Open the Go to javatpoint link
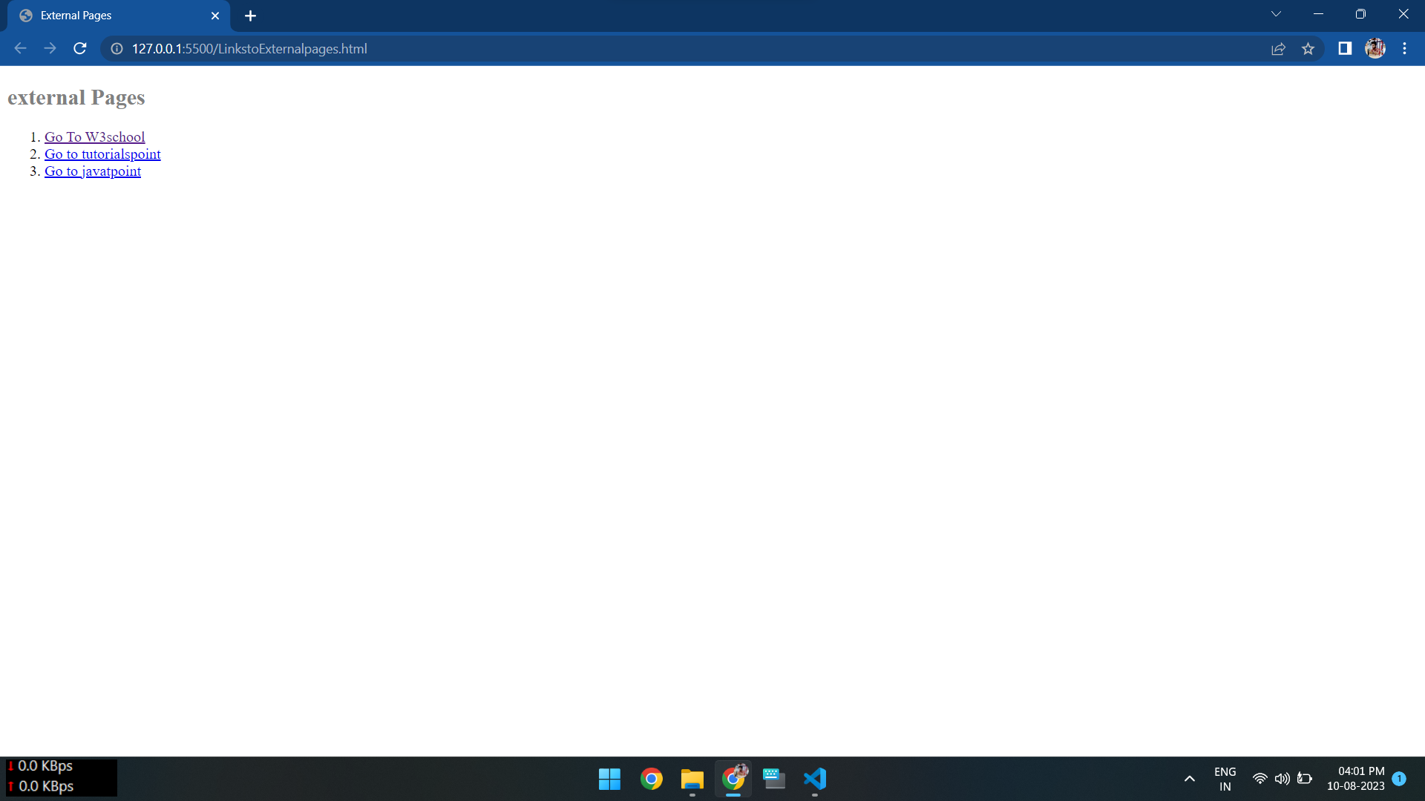Viewport: 1425px width, 801px height. coord(92,171)
